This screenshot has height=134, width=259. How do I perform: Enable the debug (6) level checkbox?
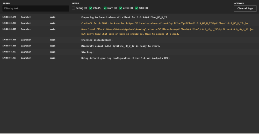73,8
